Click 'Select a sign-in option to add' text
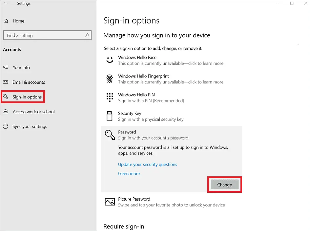This screenshot has width=310, height=231. (x=153, y=48)
